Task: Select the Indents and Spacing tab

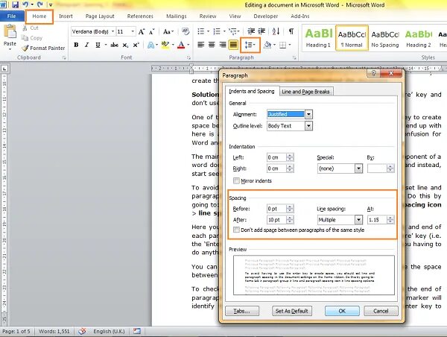Action: tap(252, 91)
